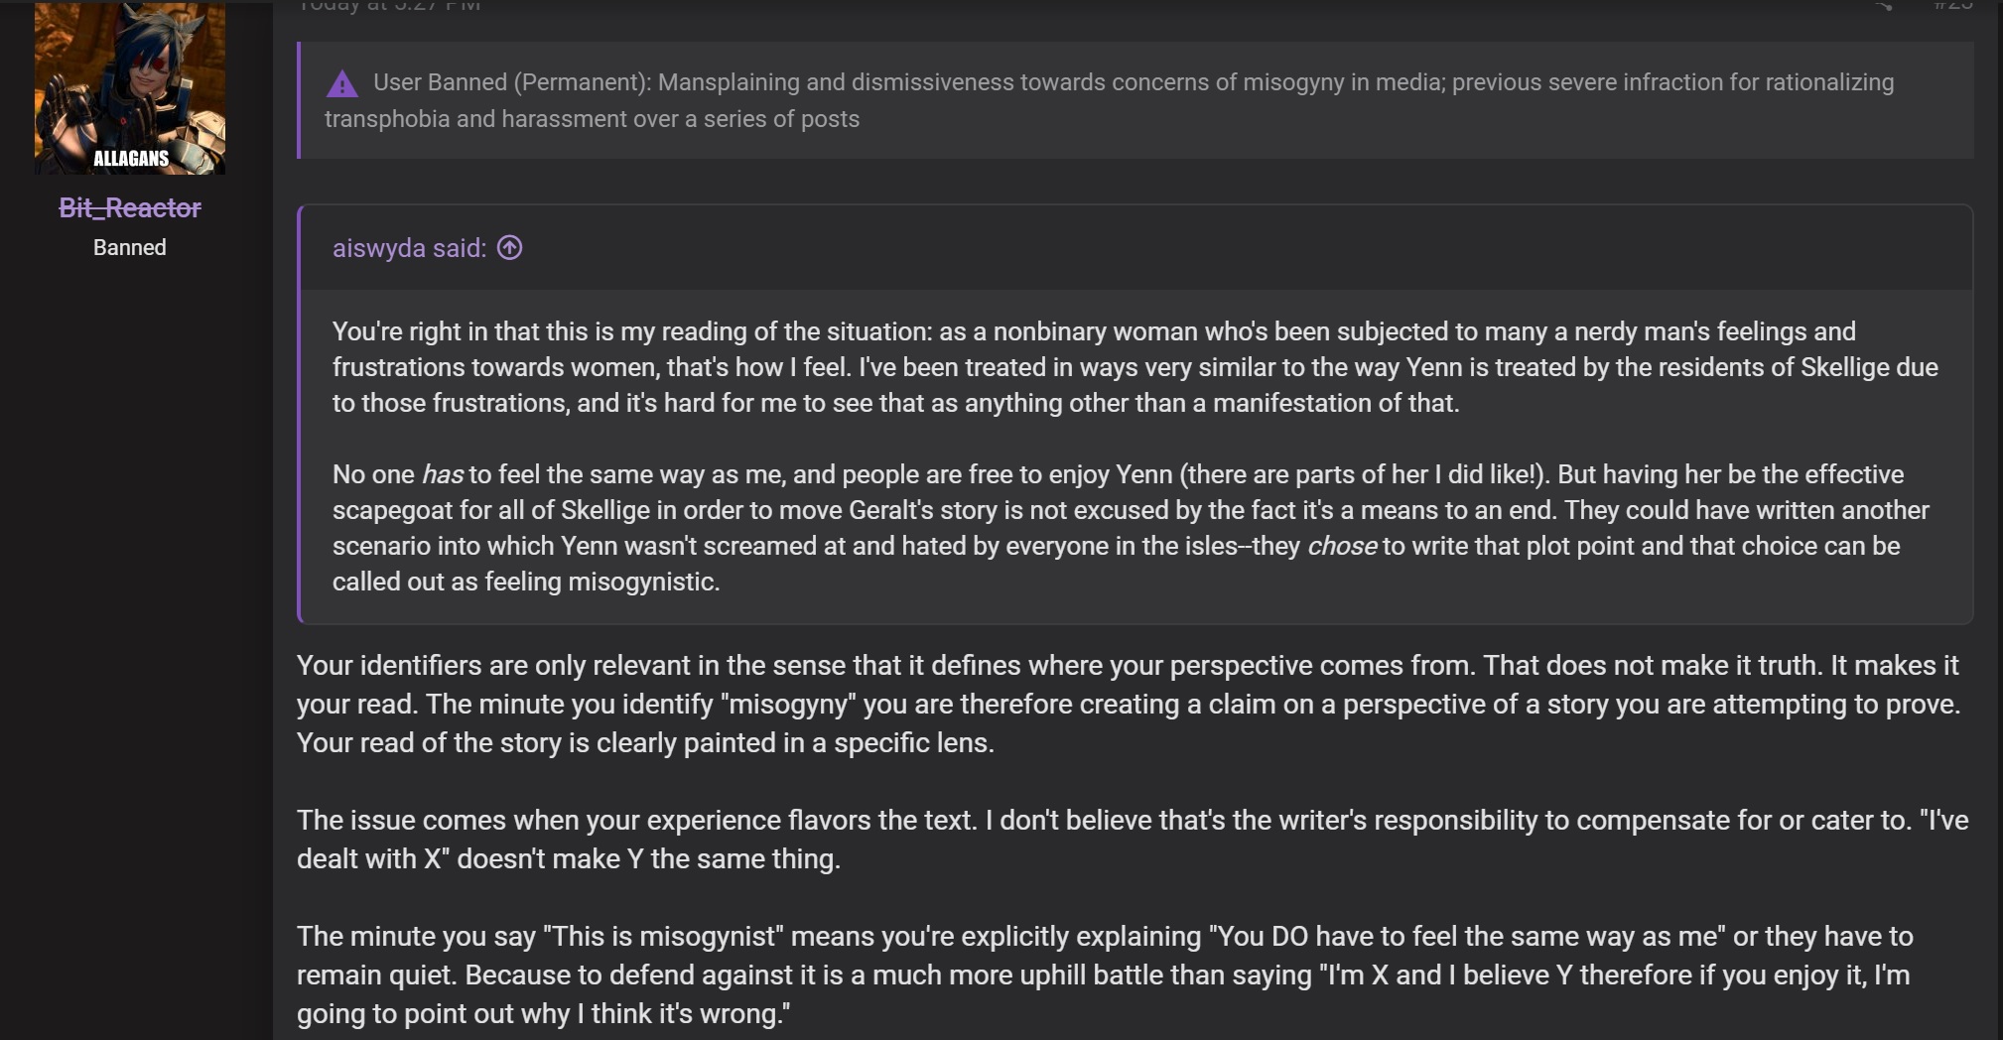Click the share icon at post top

[x=1882, y=5]
